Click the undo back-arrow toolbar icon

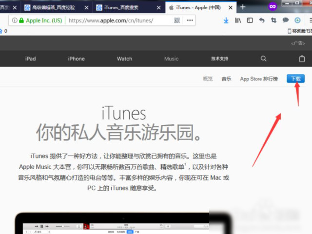tap(262, 20)
